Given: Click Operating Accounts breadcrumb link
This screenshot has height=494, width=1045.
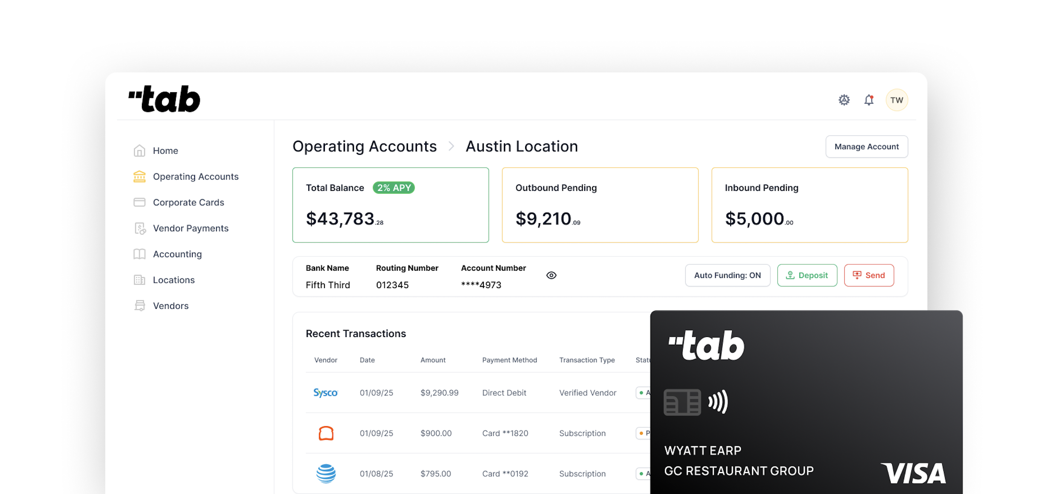Looking at the screenshot, I should [364, 146].
